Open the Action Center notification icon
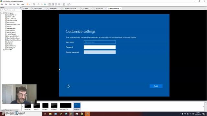Screen dimensions: 207x116 pyautogui.click(x=203, y=114)
